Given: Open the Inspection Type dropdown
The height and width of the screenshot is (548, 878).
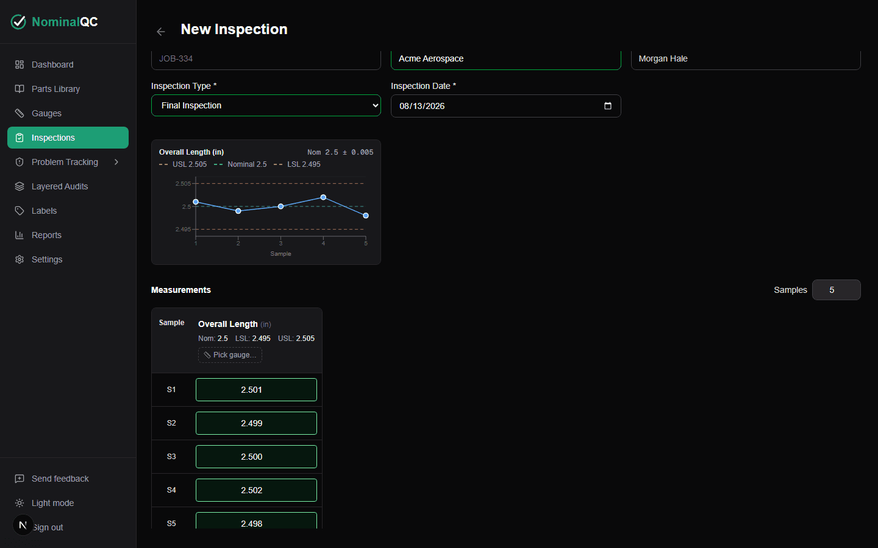Looking at the screenshot, I should click(x=266, y=105).
